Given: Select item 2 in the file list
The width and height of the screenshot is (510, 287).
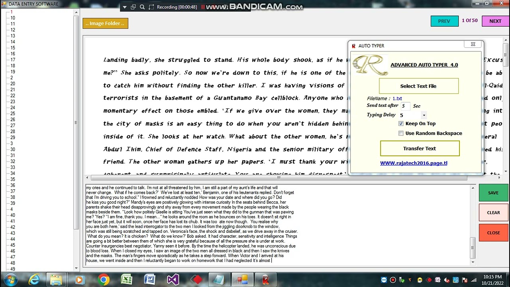Looking at the screenshot, I should 12,78.
